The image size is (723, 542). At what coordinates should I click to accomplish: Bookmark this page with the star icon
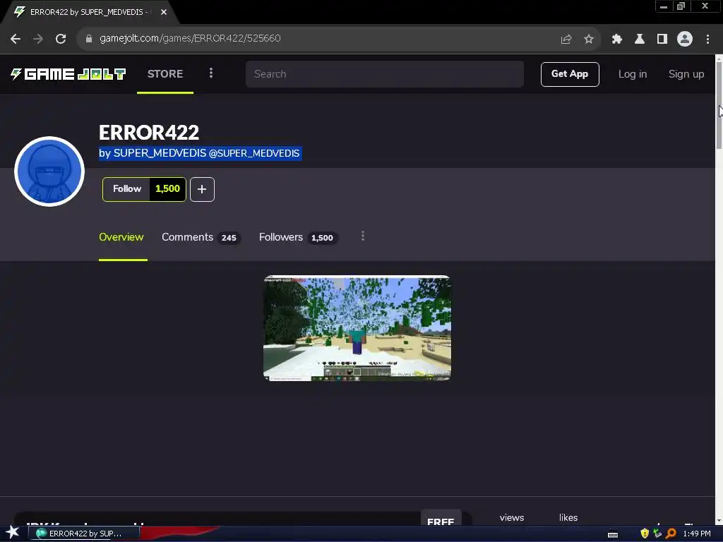[x=589, y=40]
